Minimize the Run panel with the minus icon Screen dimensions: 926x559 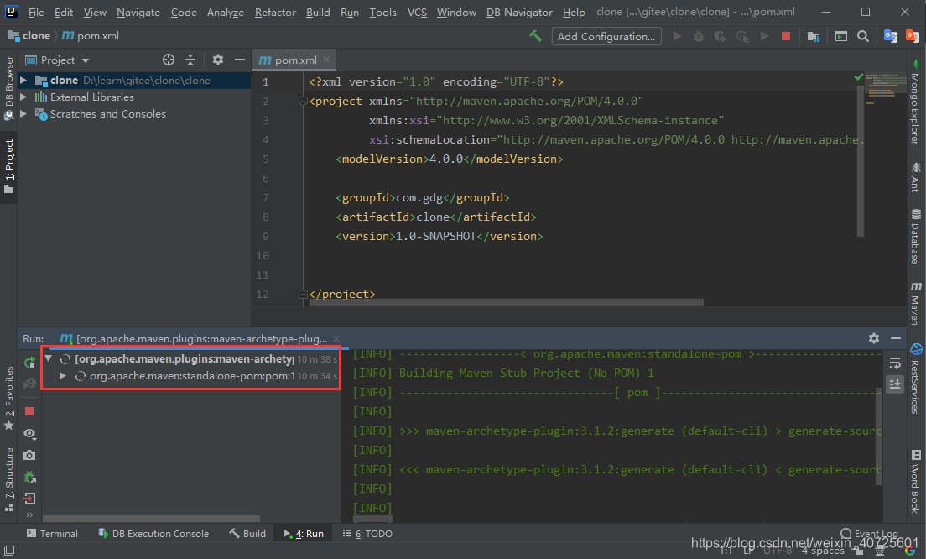[x=895, y=338]
